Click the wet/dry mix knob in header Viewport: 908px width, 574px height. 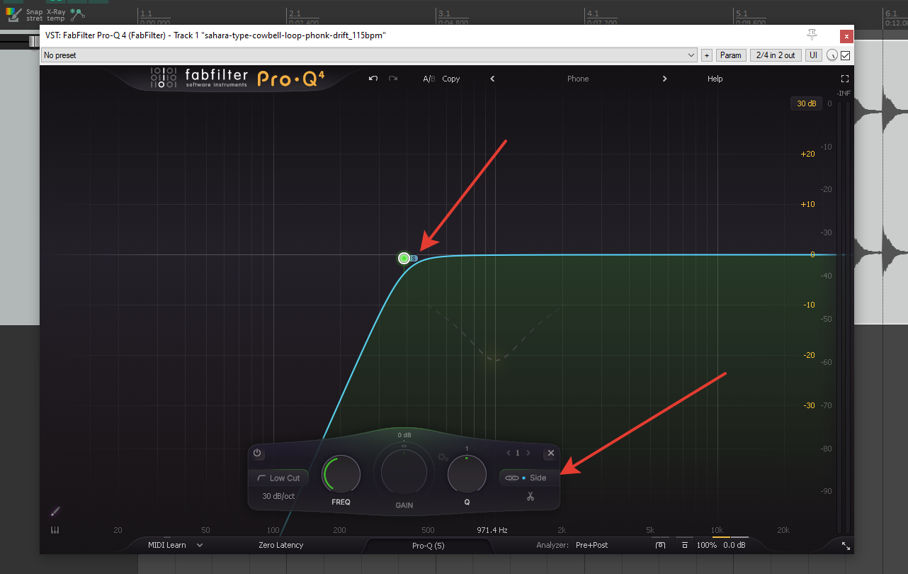coord(832,55)
